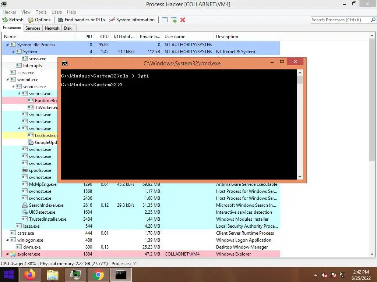This screenshot has width=377, height=282.
Task: Sort by CPU column header
Action: (103, 37)
